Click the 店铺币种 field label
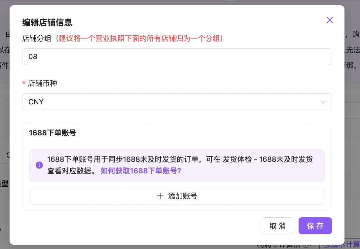Viewport: 360px width, 249px height. point(42,83)
